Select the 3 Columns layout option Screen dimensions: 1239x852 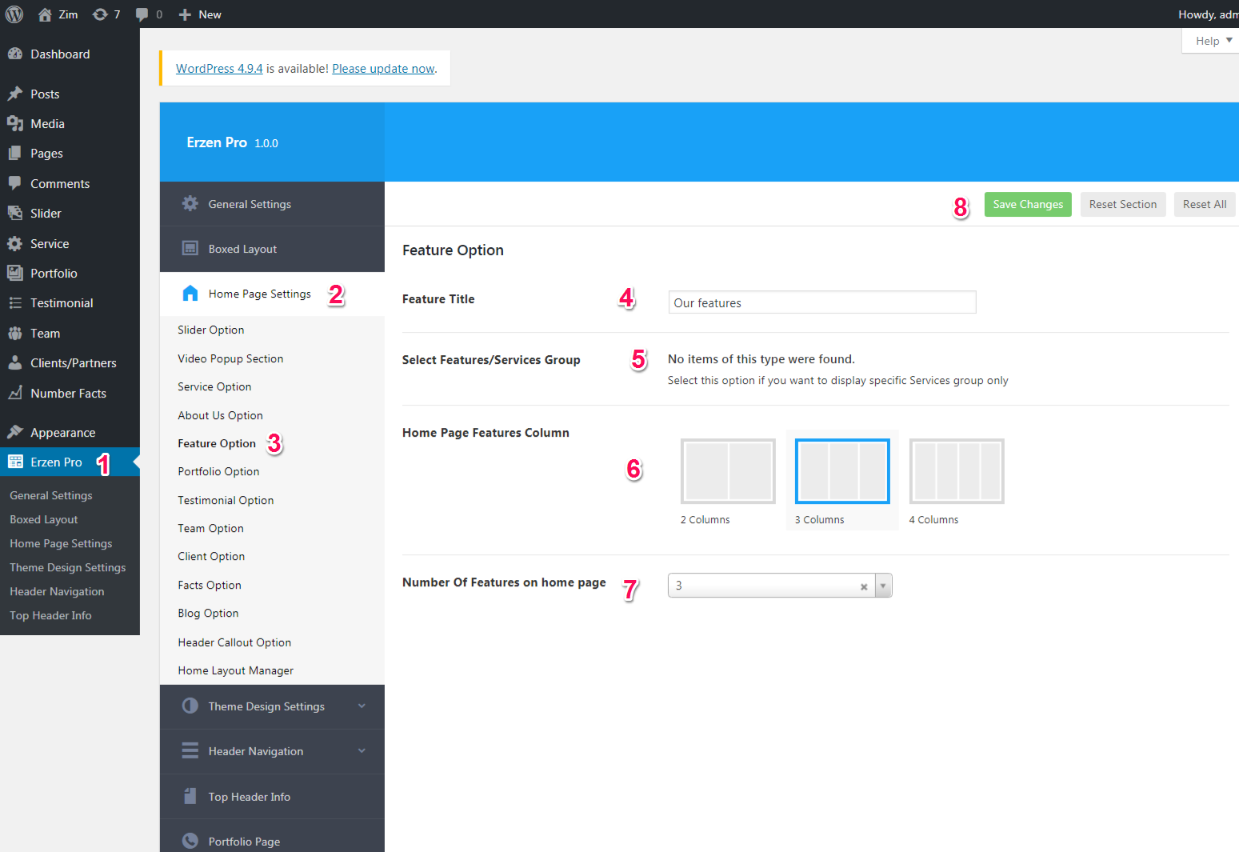pos(842,471)
